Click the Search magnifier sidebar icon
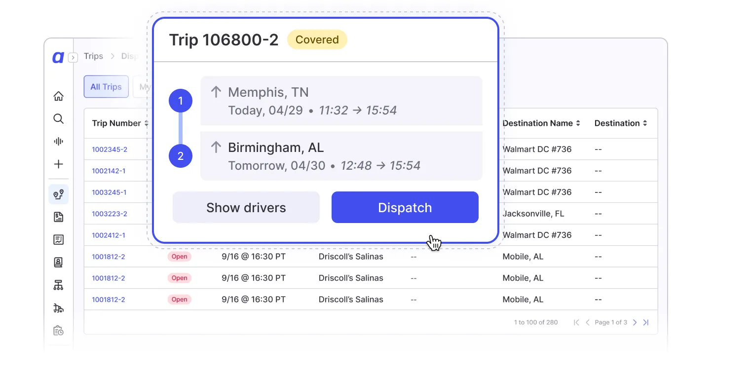The width and height of the screenshot is (750, 375). click(x=58, y=119)
